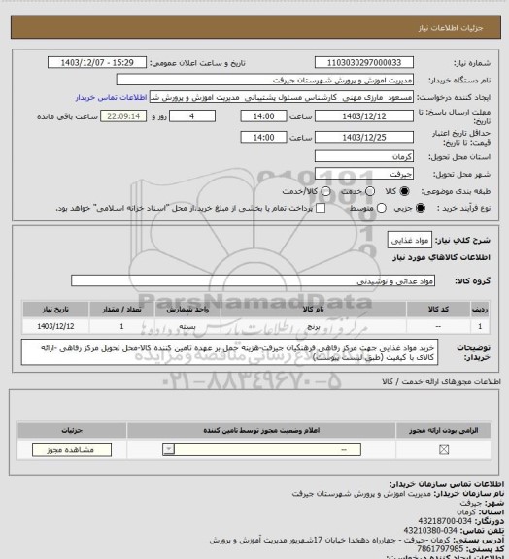This screenshot has height=559, width=509.
Task: Click the الزامی بودن ارائه مجوز column header
Action: point(443,430)
